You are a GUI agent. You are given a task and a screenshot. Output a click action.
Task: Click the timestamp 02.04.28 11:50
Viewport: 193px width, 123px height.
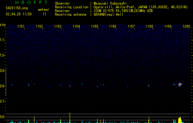coord(19,14)
